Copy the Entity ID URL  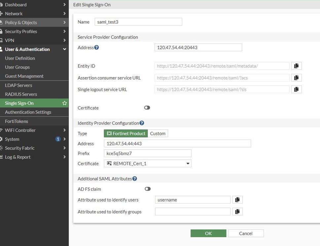[296, 66]
